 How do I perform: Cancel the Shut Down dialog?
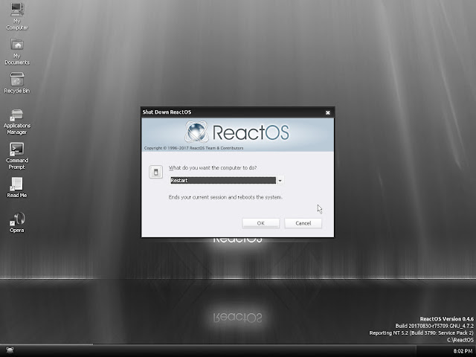point(303,223)
